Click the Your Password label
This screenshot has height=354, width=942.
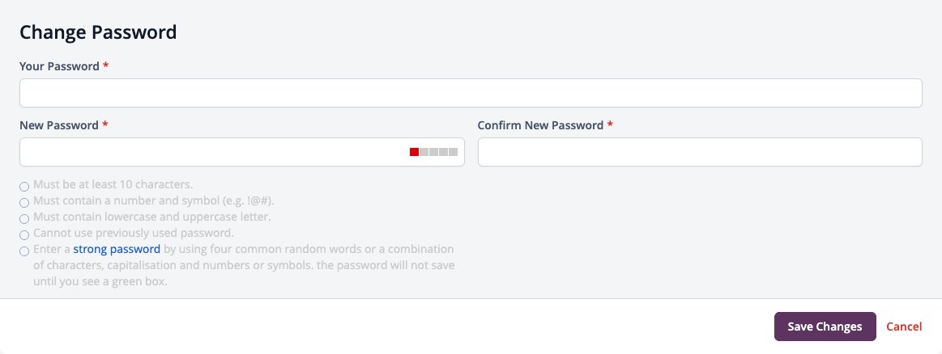(x=59, y=66)
